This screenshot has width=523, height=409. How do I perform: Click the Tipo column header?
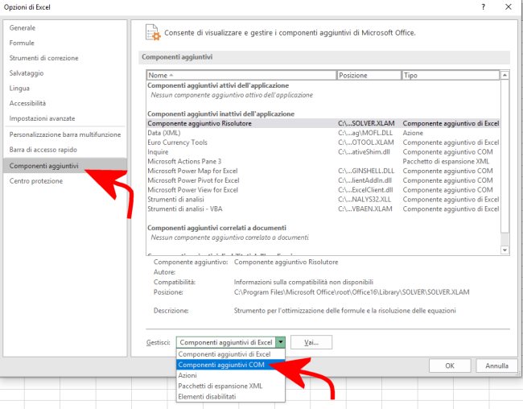[451, 75]
